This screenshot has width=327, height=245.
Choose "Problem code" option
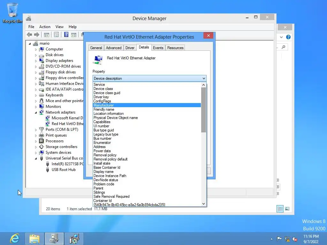coord(147,184)
